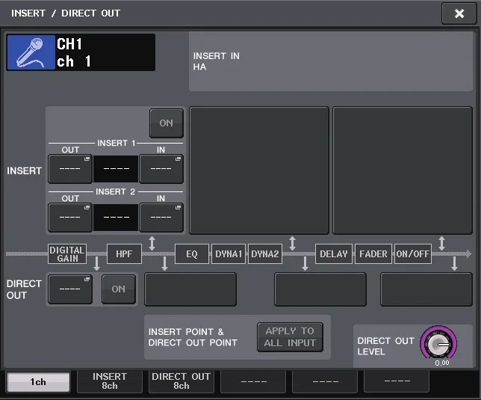This screenshot has height=400, width=481.
Task: Close the INSERT / DIRECT OUT window
Action: [x=459, y=13]
